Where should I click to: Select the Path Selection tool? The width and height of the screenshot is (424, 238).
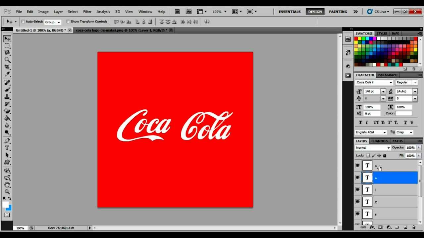point(7,155)
